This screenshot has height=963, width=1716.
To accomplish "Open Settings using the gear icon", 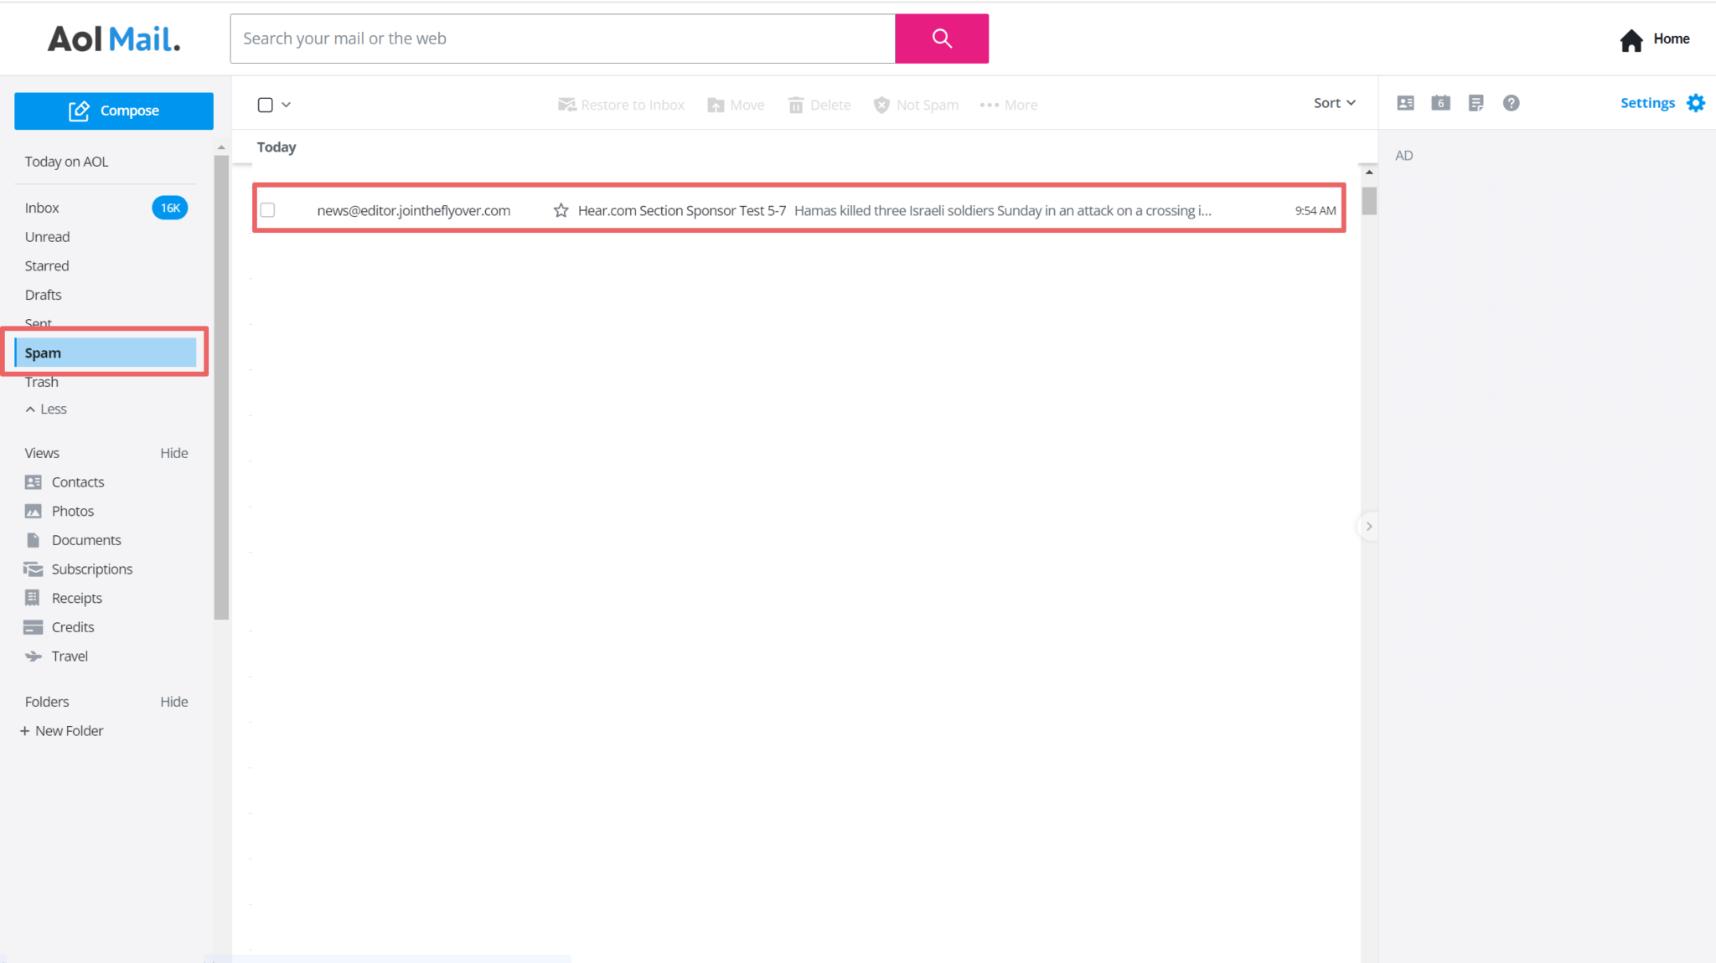I will pos(1697,102).
